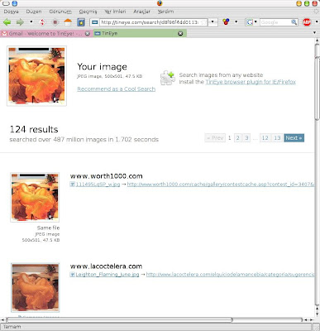Click inside the Google search box
320x331 pixels.
coord(275,22)
